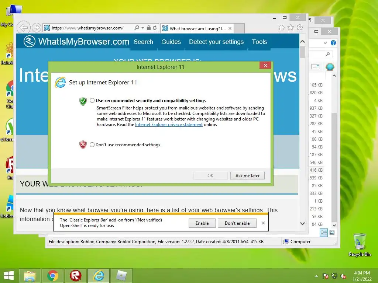Open the Guides menu on WhatIsMyBrowser
Image resolution: width=378 pixels, height=283 pixels.
(x=171, y=42)
